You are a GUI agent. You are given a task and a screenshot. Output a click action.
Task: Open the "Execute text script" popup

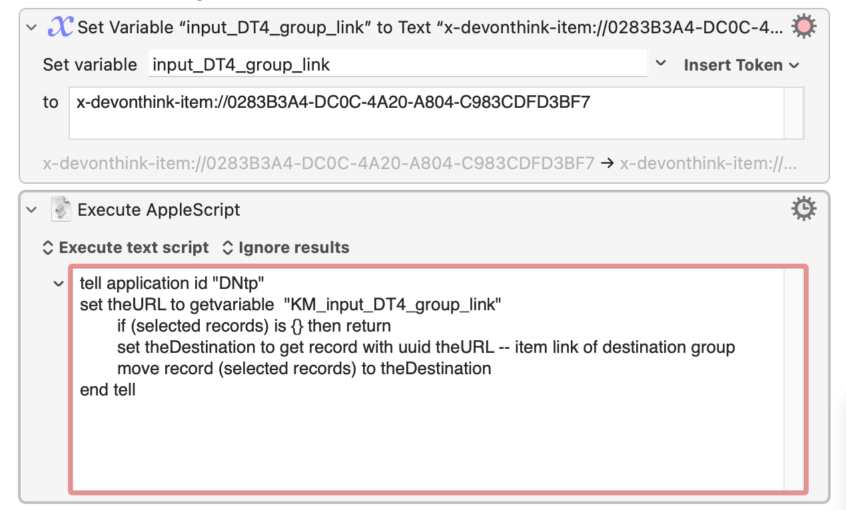125,248
